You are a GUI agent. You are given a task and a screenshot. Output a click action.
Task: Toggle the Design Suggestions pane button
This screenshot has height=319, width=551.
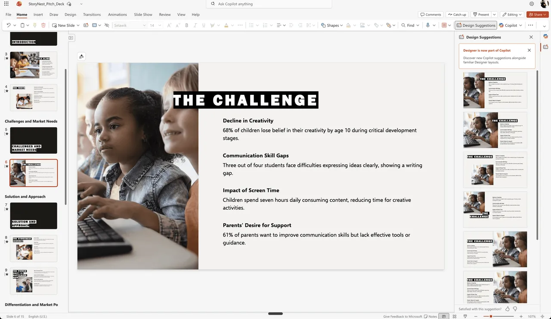[476, 25]
